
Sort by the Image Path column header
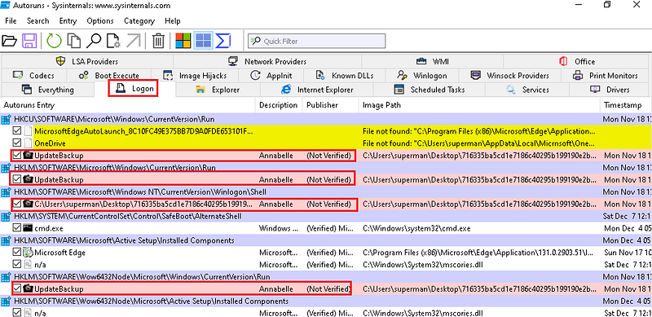click(x=479, y=105)
